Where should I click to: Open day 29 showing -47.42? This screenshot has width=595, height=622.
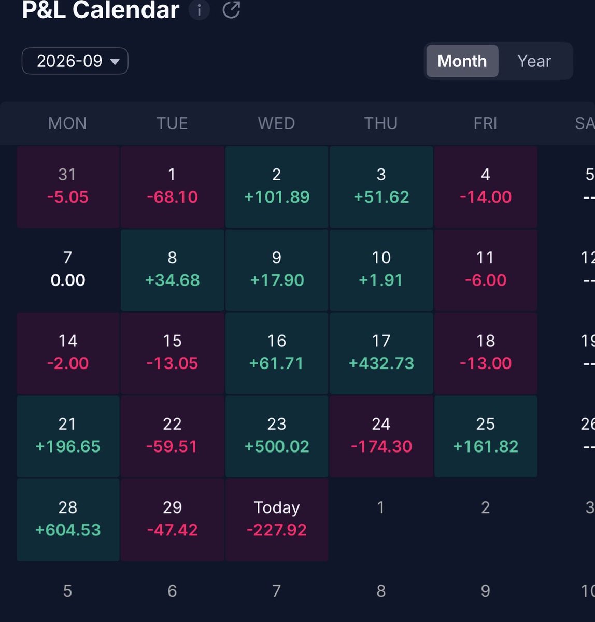[172, 519]
